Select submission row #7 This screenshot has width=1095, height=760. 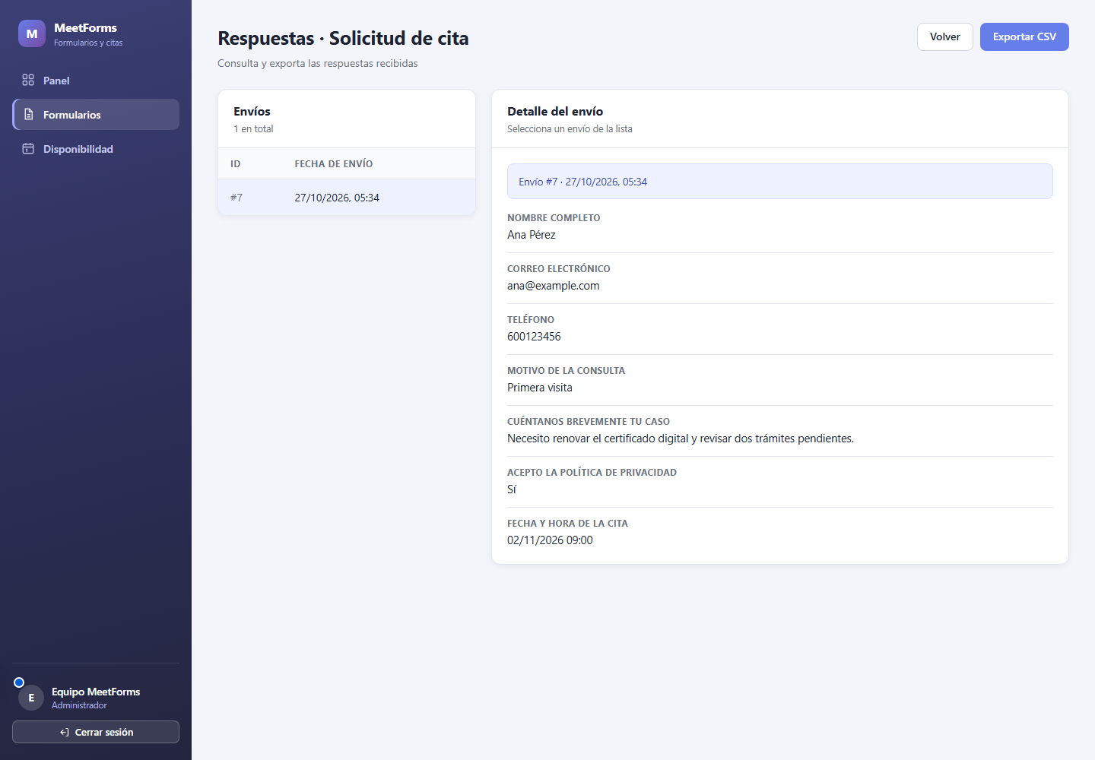(x=347, y=198)
